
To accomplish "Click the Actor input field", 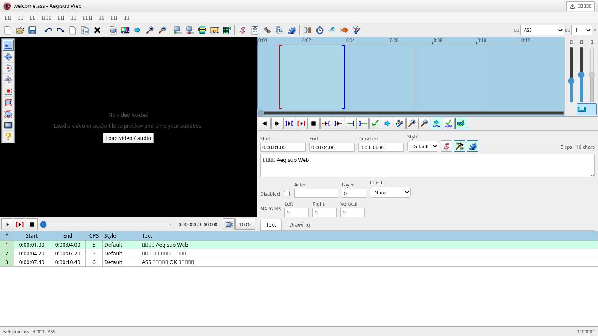I will tap(316, 193).
